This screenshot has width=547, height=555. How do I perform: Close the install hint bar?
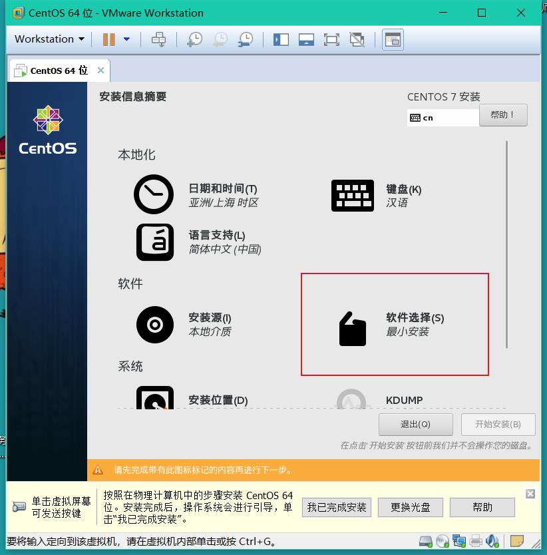pyautogui.click(x=530, y=494)
